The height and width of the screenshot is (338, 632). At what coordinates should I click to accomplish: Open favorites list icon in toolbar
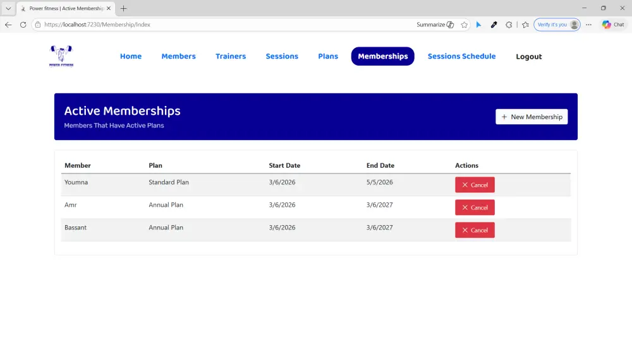coord(526,25)
